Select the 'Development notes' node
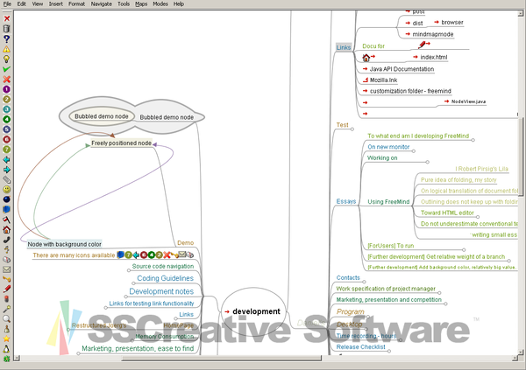 pos(161,291)
